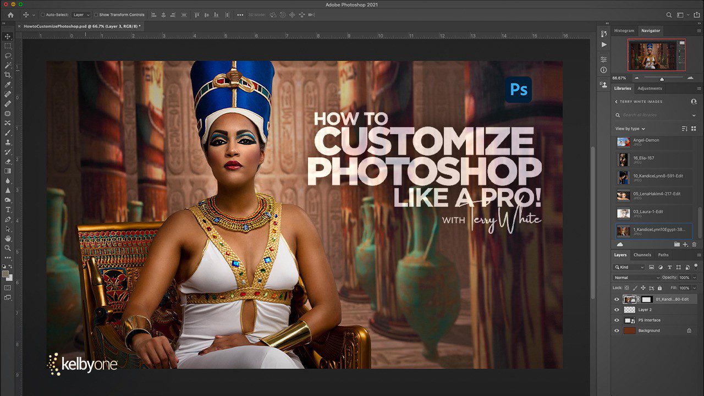Open the Auto-Select Layer dropdown

81,15
